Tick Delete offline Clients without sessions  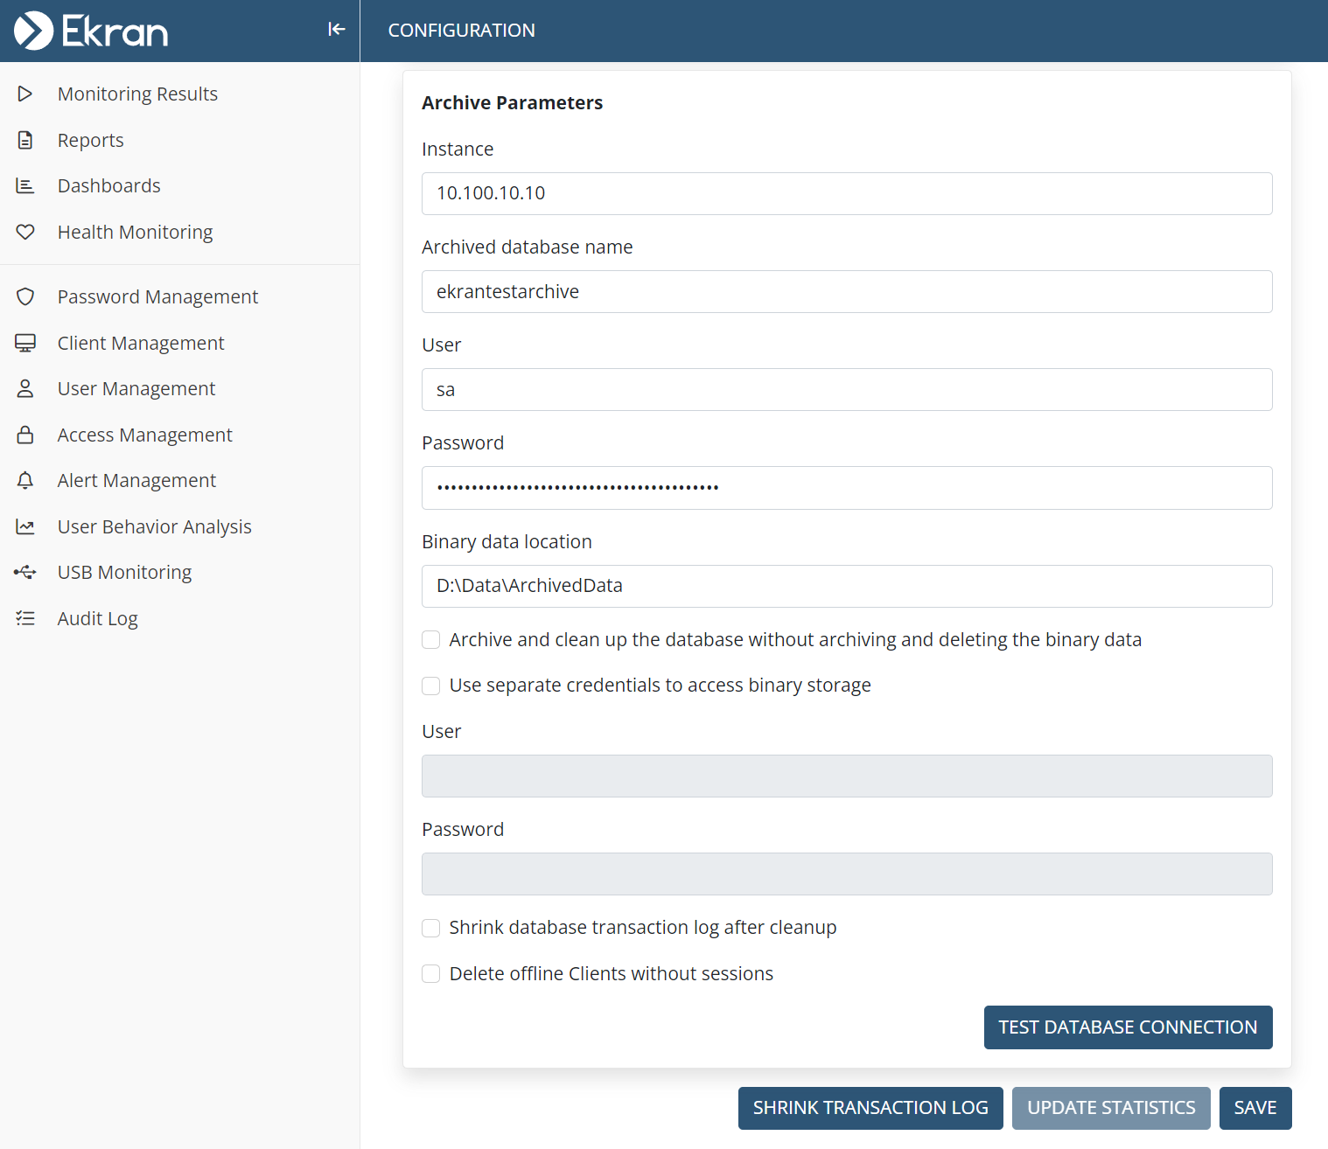(x=431, y=974)
